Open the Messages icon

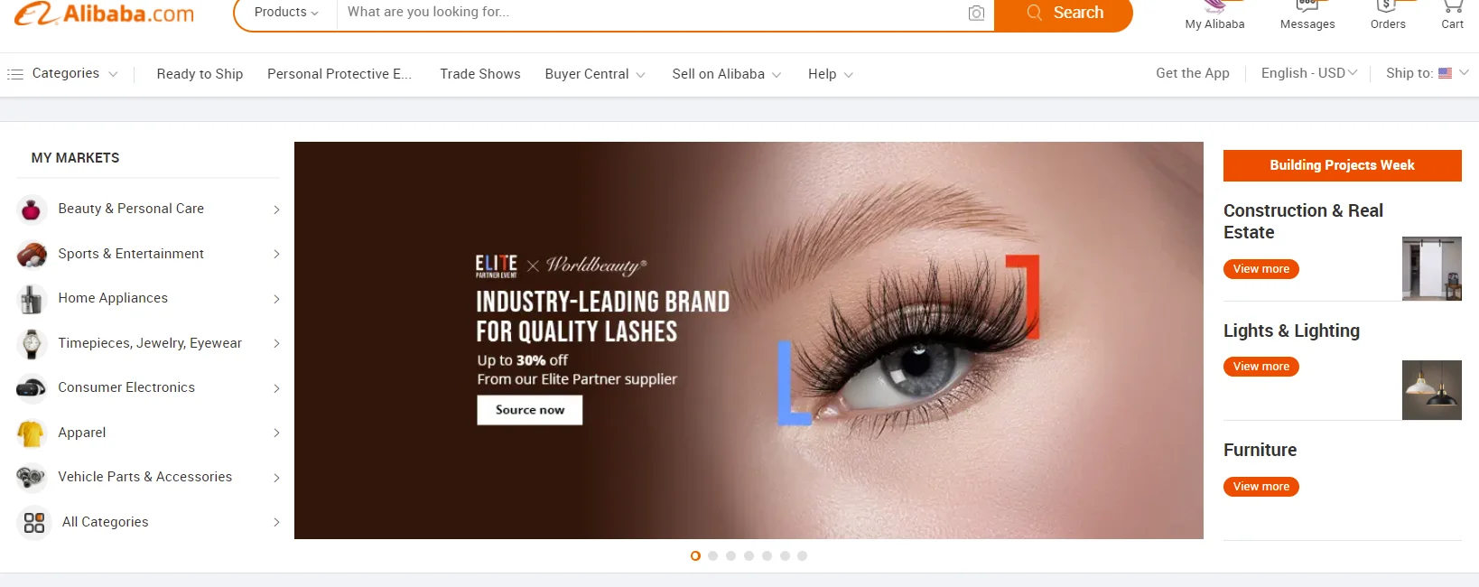(x=1307, y=5)
